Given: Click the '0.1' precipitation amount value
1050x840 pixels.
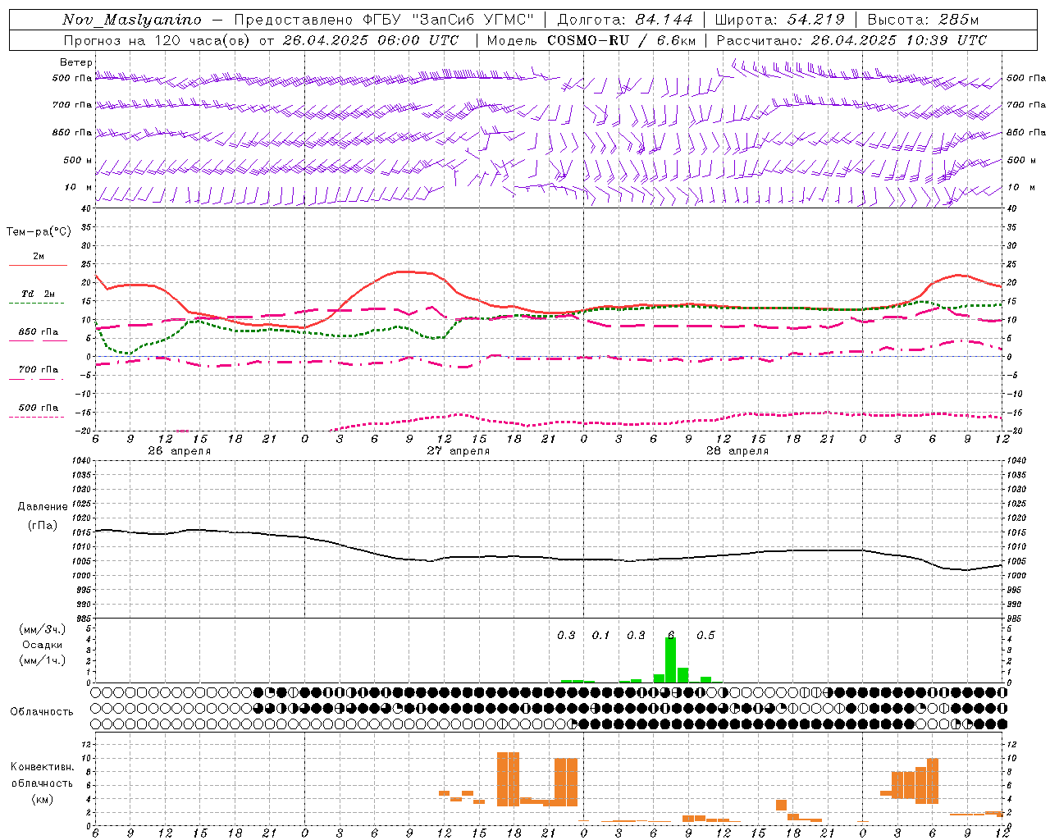Looking at the screenshot, I should coord(601,636).
